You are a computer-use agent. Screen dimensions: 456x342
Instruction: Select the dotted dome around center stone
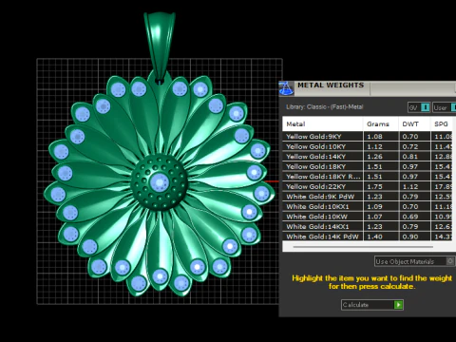tap(160, 182)
